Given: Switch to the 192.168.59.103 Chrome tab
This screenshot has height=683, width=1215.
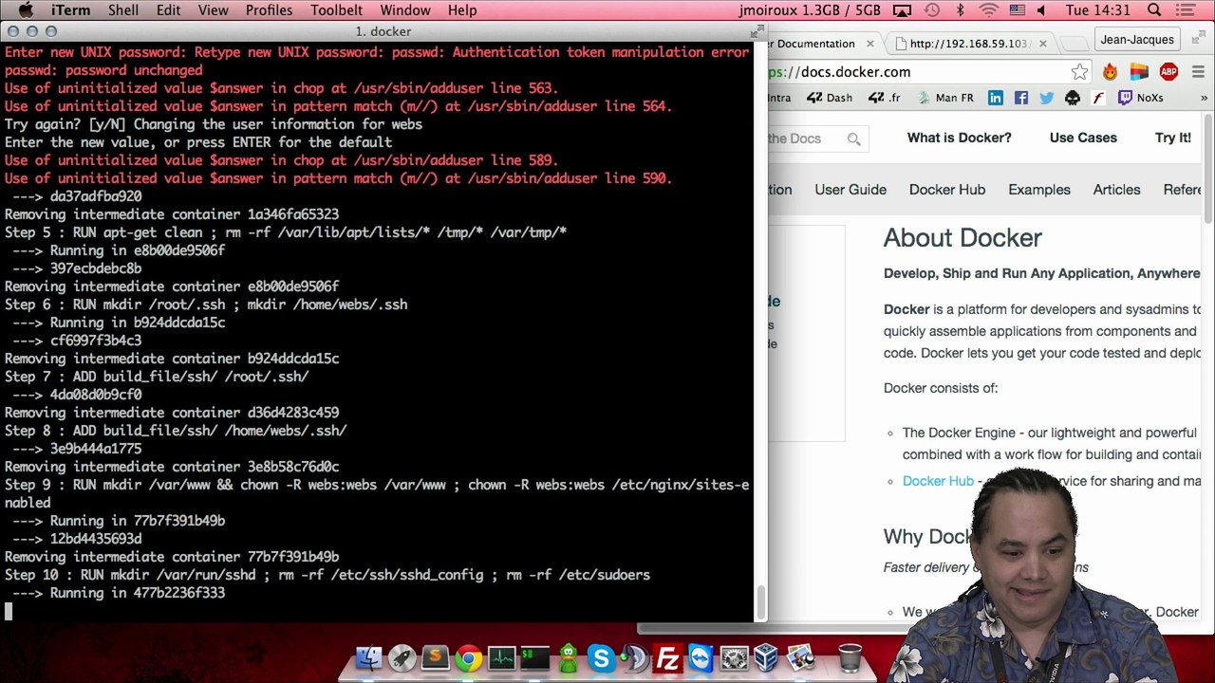Looking at the screenshot, I should tap(967, 44).
